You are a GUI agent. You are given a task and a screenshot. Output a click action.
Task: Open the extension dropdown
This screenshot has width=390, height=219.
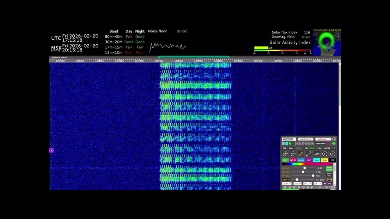tap(323, 139)
